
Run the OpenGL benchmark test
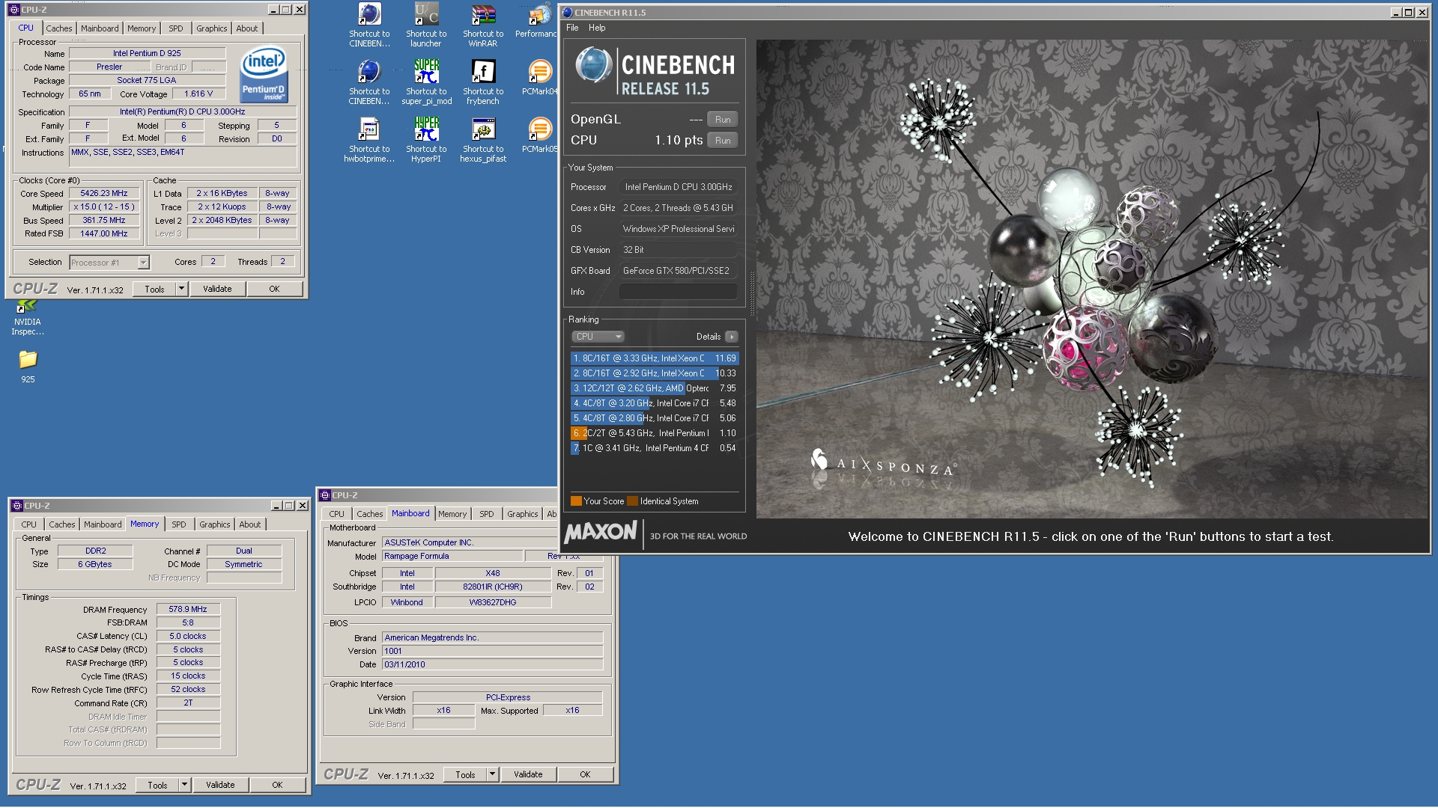tap(723, 120)
